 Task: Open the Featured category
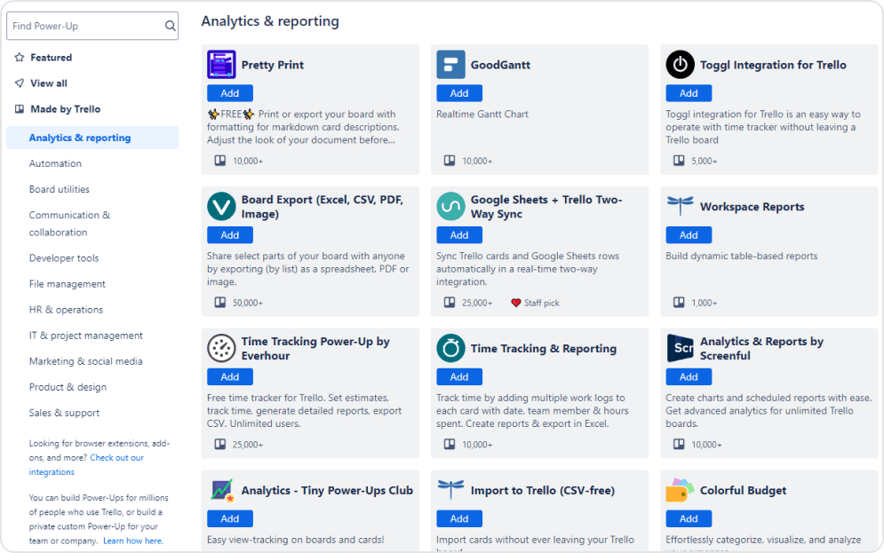pos(51,58)
